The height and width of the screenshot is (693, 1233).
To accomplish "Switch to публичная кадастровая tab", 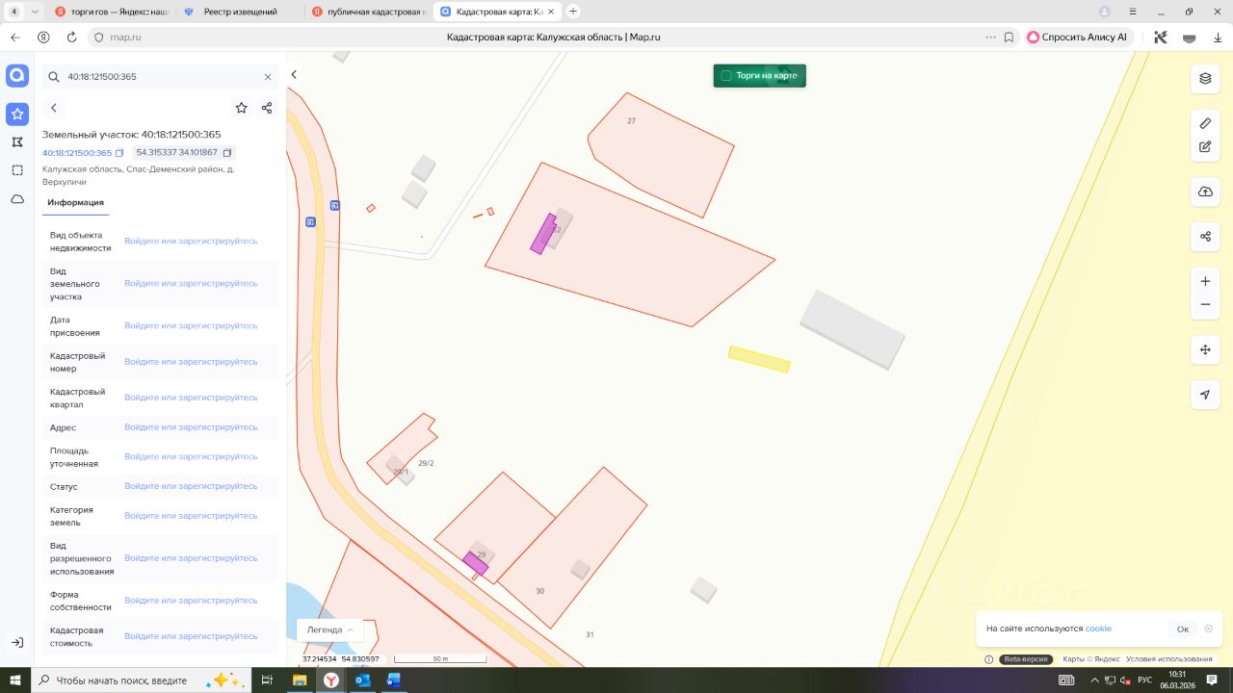I will pos(368,12).
